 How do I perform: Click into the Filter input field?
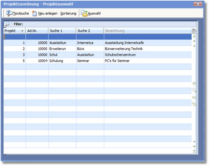(110, 24)
